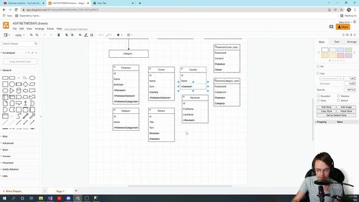
Task: Switch to the Arrange tab in panel
Action: (x=352, y=42)
